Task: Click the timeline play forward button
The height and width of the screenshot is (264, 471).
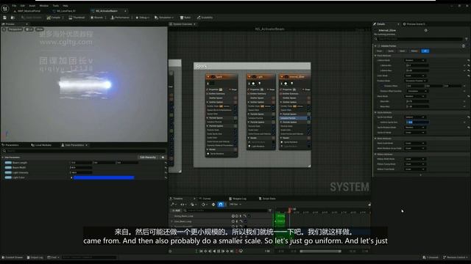Action: (223, 251)
